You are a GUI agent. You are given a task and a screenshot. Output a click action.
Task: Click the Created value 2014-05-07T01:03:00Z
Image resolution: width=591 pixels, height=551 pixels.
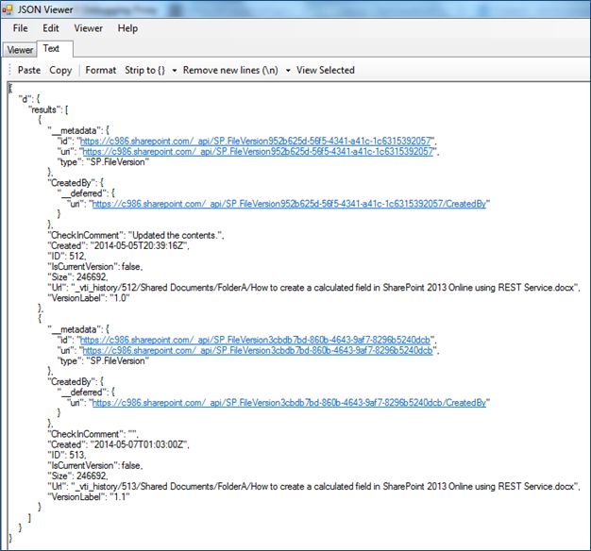click(x=139, y=444)
